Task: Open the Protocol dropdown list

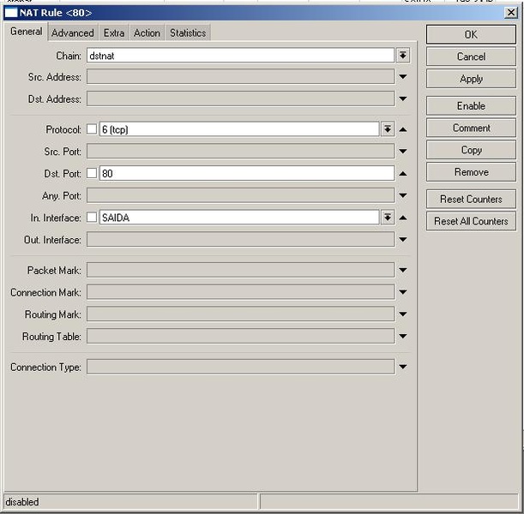Action: (x=388, y=129)
